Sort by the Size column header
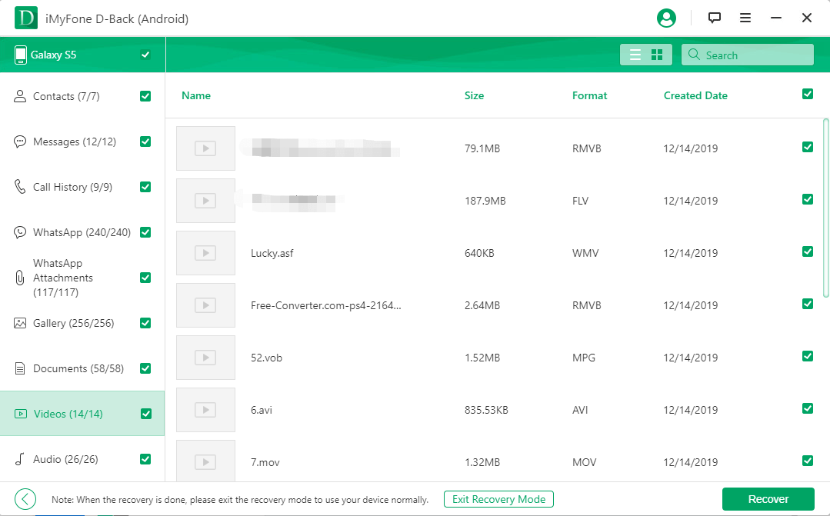This screenshot has height=516, width=830. (475, 96)
